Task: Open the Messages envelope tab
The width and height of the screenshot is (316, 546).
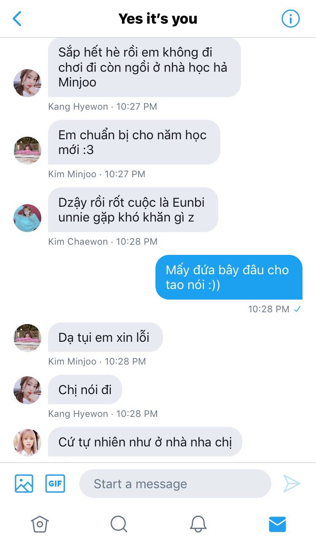Action: [x=277, y=524]
